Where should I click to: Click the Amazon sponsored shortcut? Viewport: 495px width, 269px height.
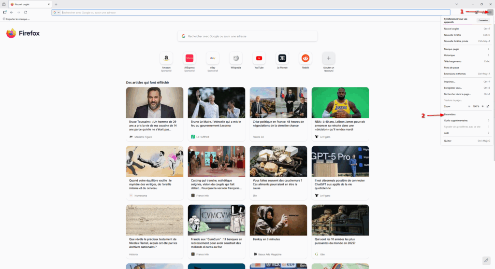pyautogui.click(x=166, y=58)
